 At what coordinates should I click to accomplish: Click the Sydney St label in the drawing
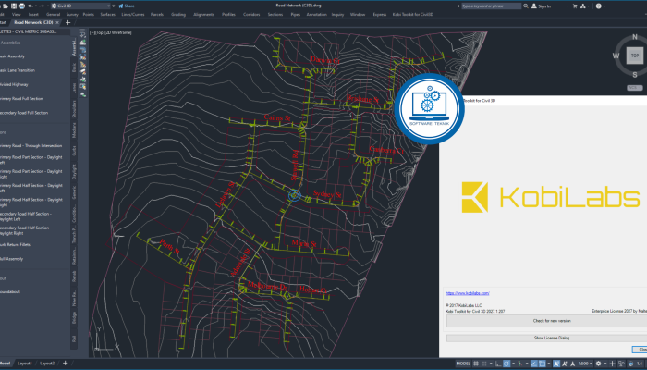[x=327, y=194]
